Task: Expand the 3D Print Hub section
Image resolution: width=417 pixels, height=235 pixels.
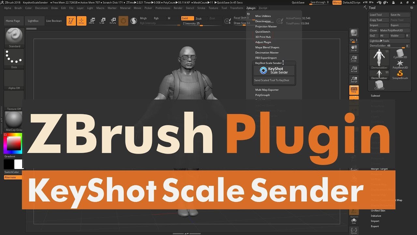Action: point(263,37)
